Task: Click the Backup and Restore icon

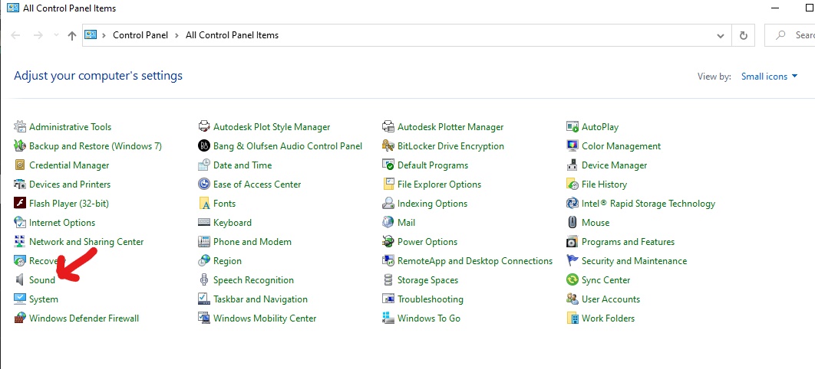Action: 20,146
